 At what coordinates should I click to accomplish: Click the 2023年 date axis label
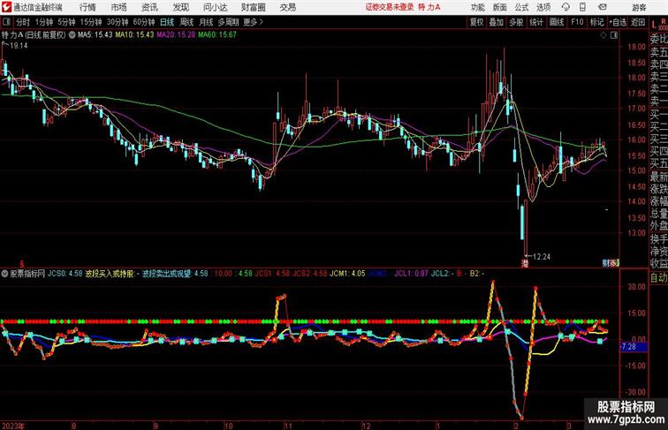point(13,426)
